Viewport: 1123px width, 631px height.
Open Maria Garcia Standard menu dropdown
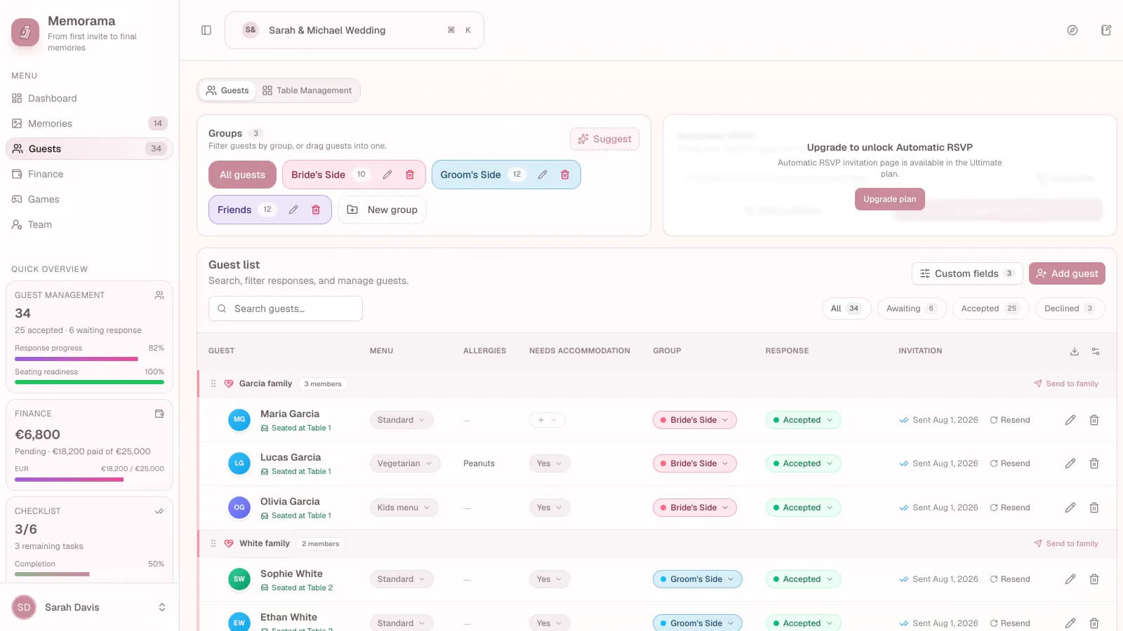[x=401, y=420]
